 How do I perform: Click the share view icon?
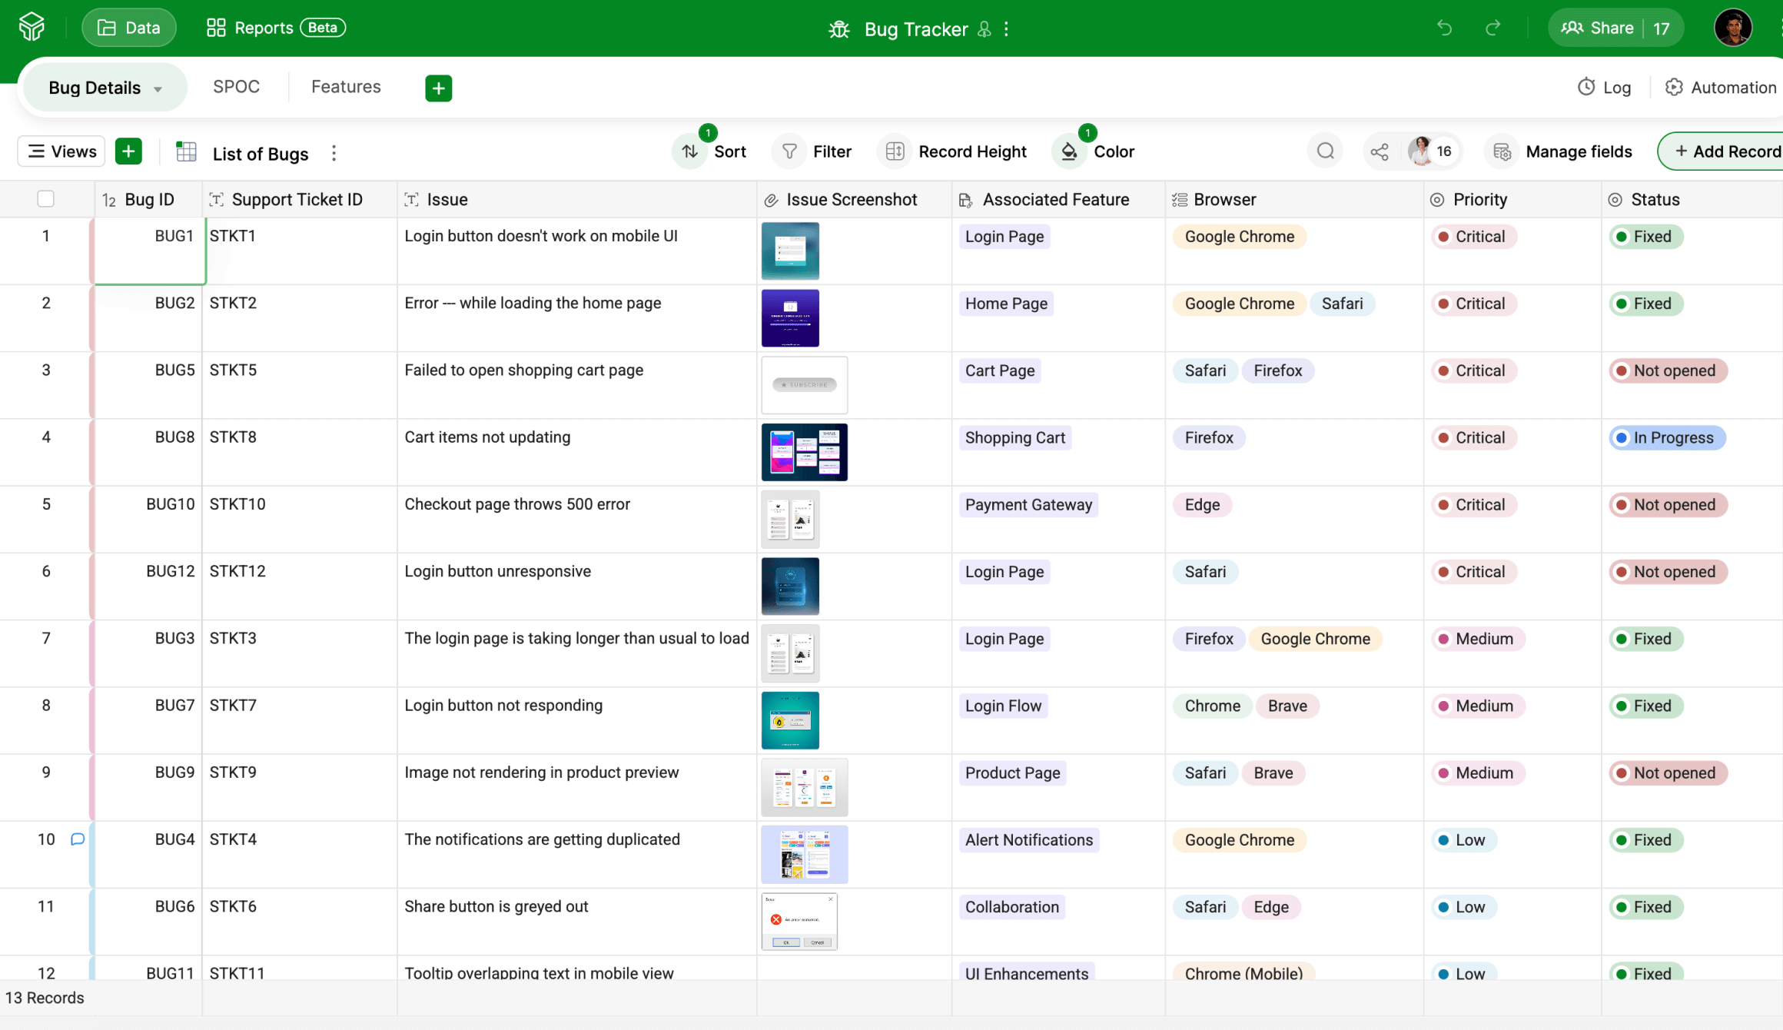click(x=1380, y=152)
